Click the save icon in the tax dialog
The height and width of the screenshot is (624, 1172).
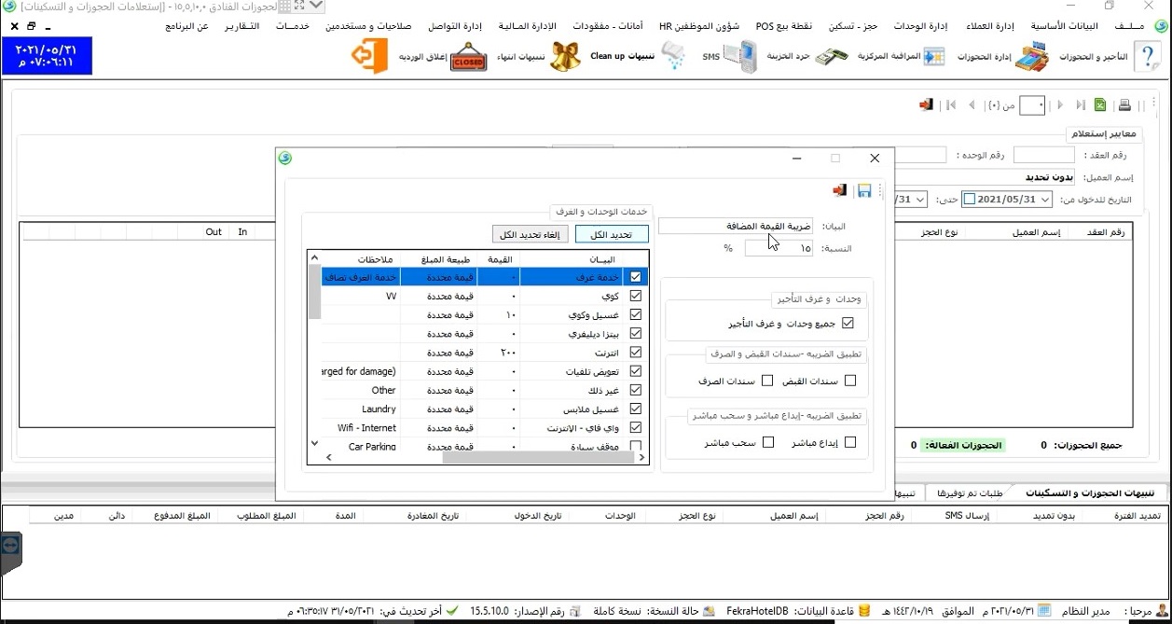(864, 191)
